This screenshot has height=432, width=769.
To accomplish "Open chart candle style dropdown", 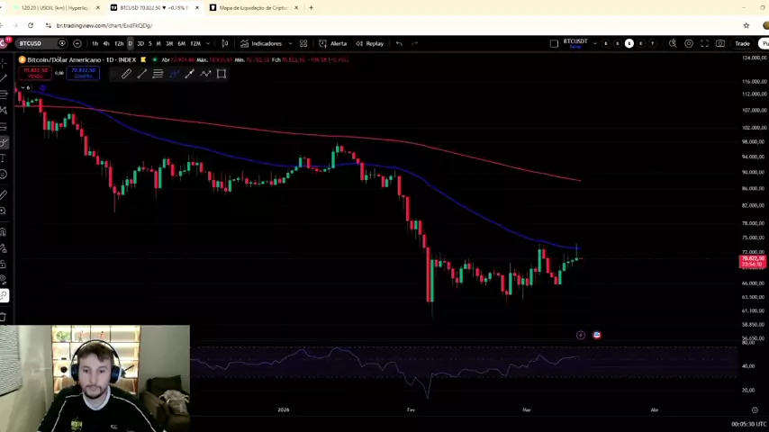I will (x=225, y=43).
